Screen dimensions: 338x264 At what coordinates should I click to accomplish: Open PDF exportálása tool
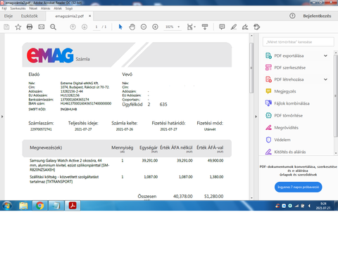point(289,55)
